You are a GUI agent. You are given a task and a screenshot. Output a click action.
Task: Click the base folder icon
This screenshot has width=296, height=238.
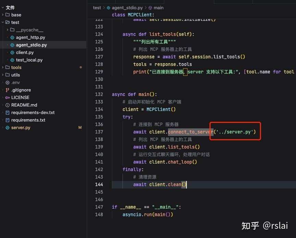click(8, 15)
